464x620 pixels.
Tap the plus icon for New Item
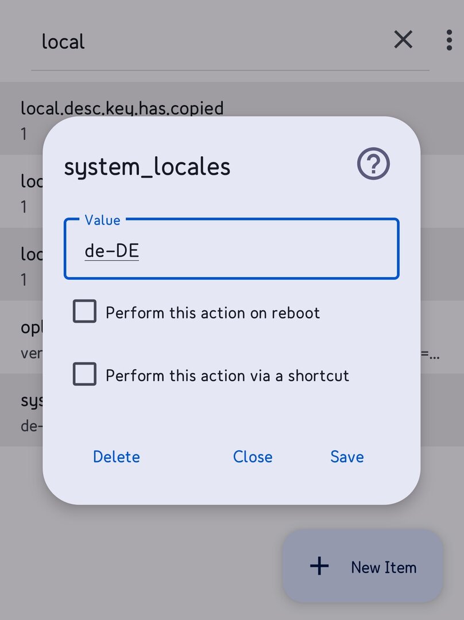pos(319,566)
